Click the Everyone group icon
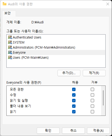 click(10, 52)
